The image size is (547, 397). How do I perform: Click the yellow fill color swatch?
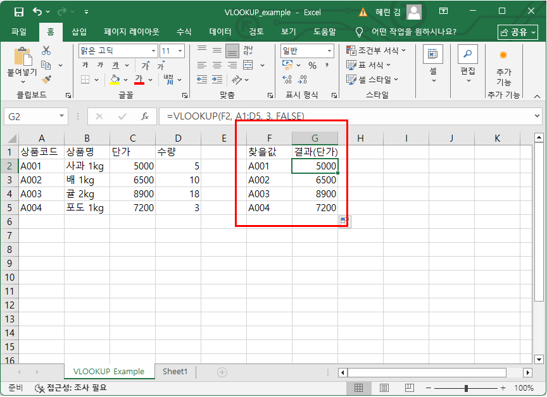(115, 80)
